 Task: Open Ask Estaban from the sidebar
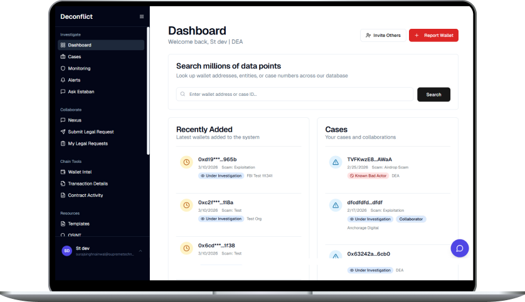tap(82, 91)
